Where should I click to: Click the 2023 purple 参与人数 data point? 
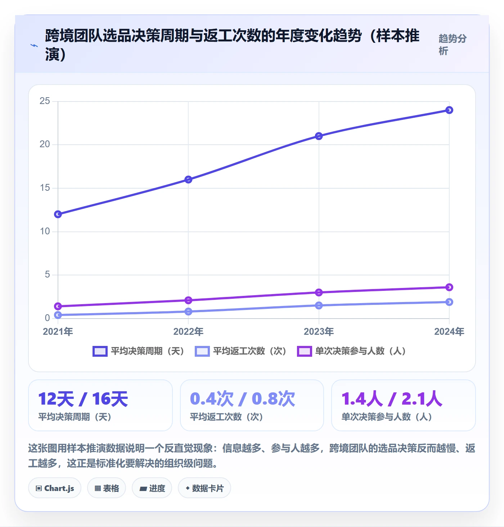[x=319, y=293]
